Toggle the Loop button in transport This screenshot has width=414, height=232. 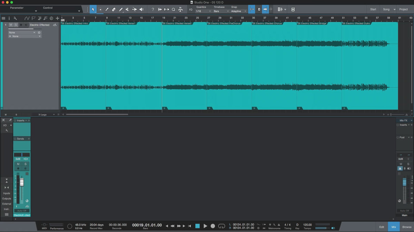(x=222, y=226)
